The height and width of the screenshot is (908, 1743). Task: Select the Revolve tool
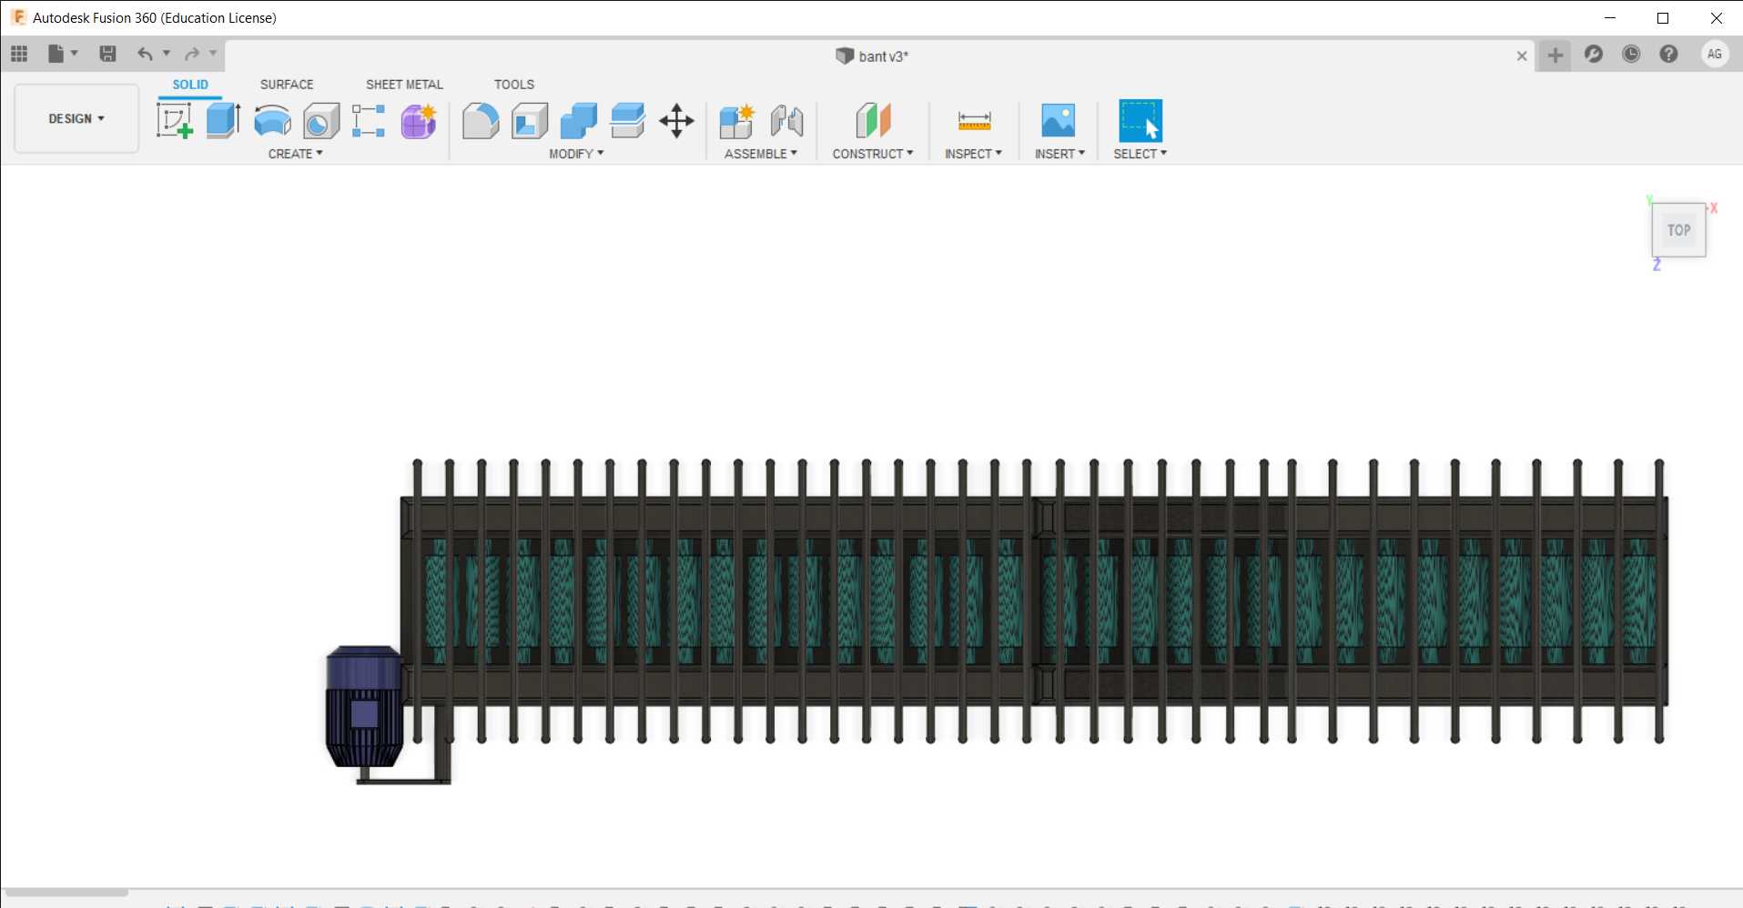(x=272, y=120)
